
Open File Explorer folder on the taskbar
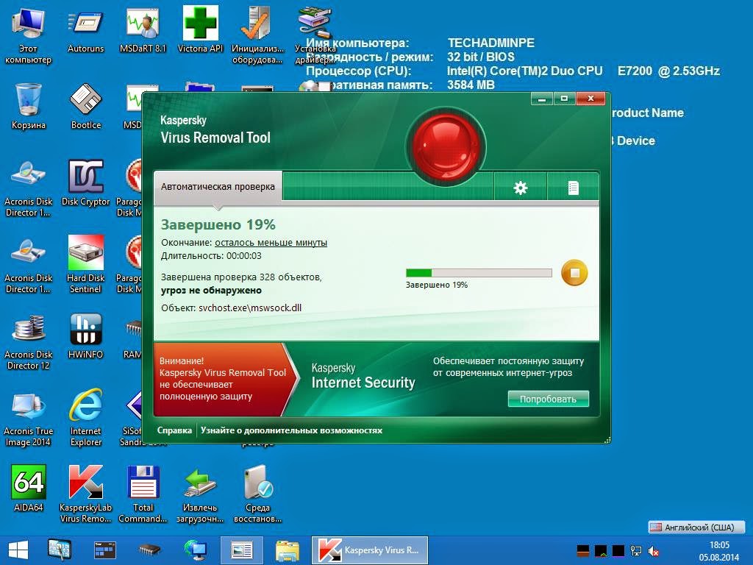point(287,550)
